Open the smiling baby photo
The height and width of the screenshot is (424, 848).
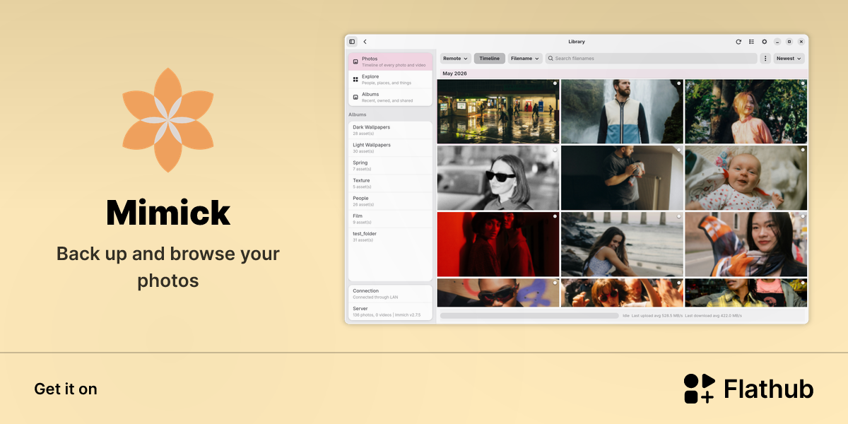tap(746, 178)
